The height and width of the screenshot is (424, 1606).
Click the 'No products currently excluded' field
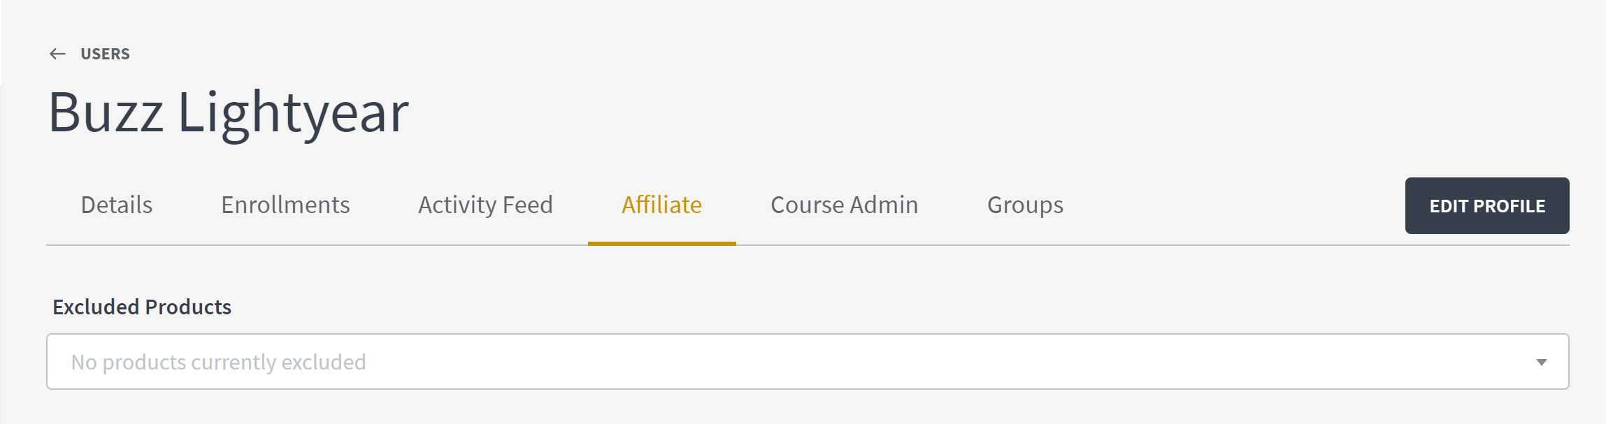pos(808,362)
